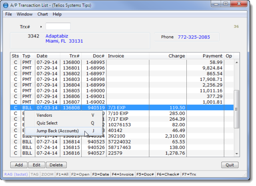Select Jump Back (Accounts) menu entry
This screenshot has height=186, width=256.
58,131
